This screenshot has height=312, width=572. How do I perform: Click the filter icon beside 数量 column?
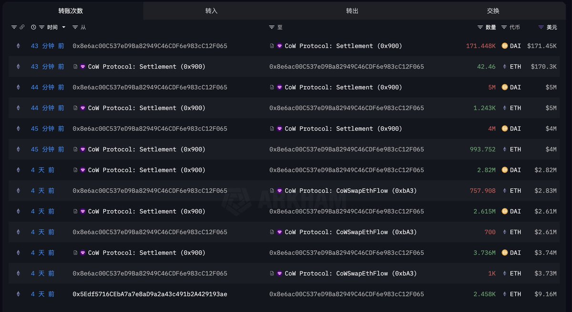coord(480,28)
